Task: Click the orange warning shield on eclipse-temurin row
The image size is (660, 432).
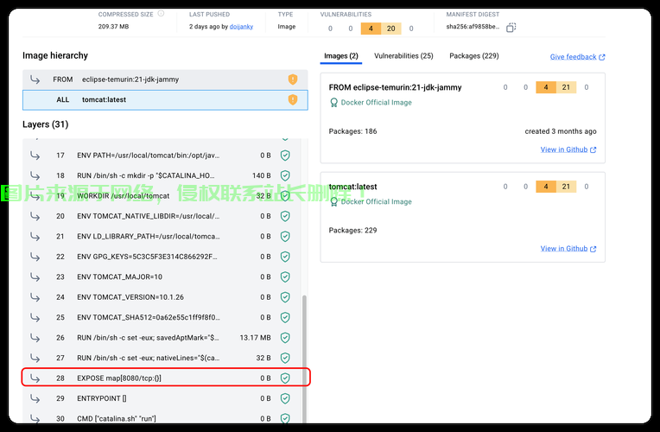Action: (293, 79)
